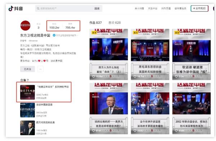Open video 说的比做的好——美西方 thumbnail

(x=109, y=109)
